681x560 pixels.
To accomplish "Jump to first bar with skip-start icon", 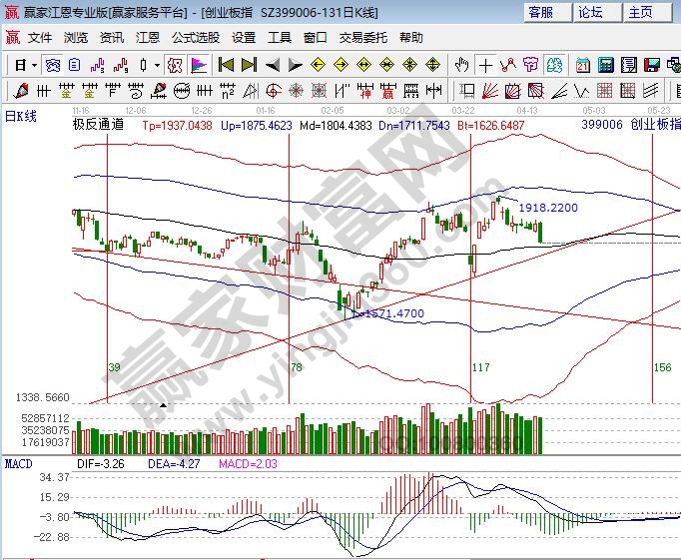I will coord(227,65).
